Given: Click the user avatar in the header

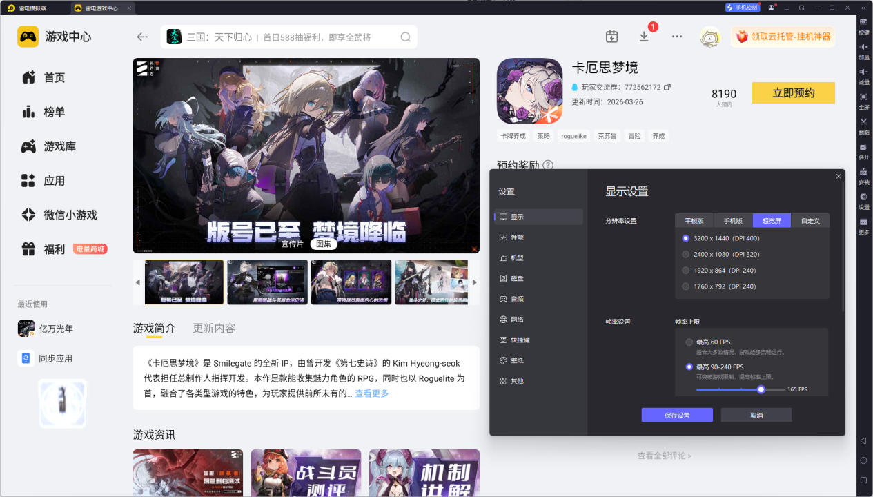Looking at the screenshot, I should click(709, 37).
